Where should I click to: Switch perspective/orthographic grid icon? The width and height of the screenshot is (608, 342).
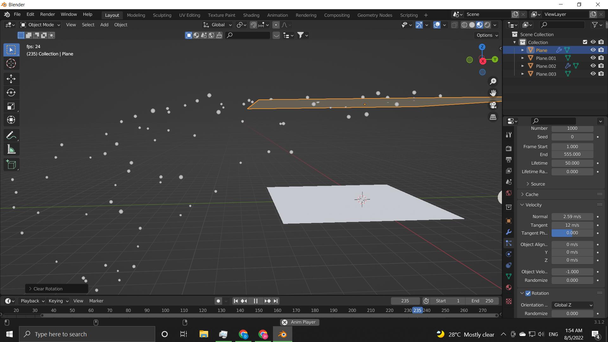point(493,117)
